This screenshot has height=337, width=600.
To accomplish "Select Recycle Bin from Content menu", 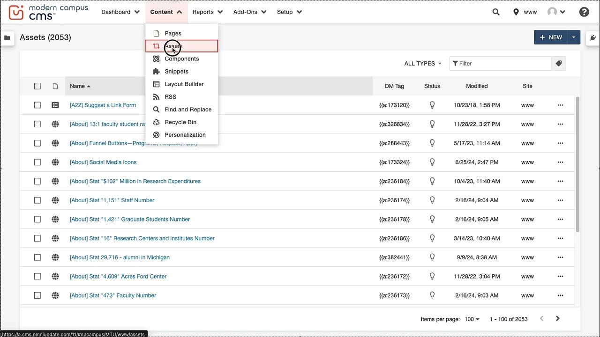I will coord(181,122).
